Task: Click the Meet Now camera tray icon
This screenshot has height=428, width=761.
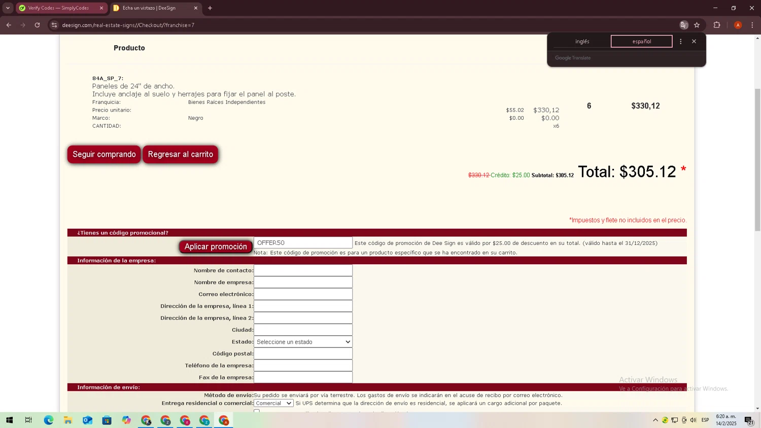Action: 684,420
